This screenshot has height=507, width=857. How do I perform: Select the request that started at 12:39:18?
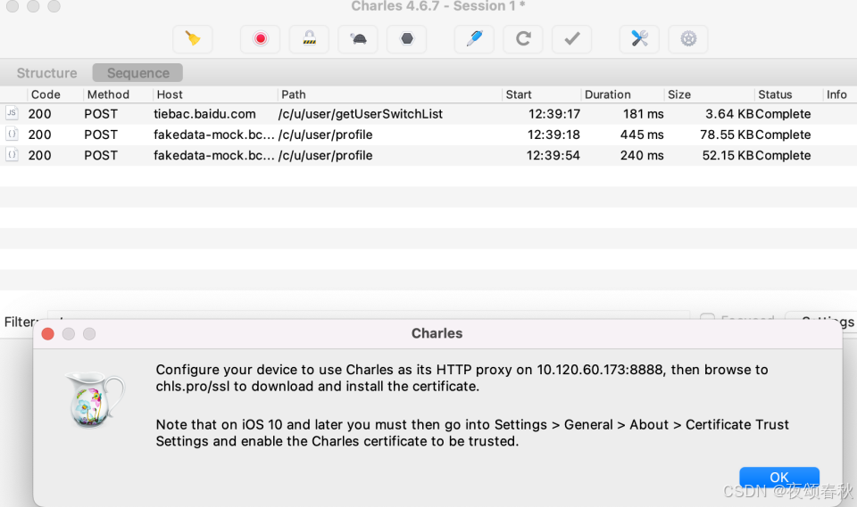428,135
